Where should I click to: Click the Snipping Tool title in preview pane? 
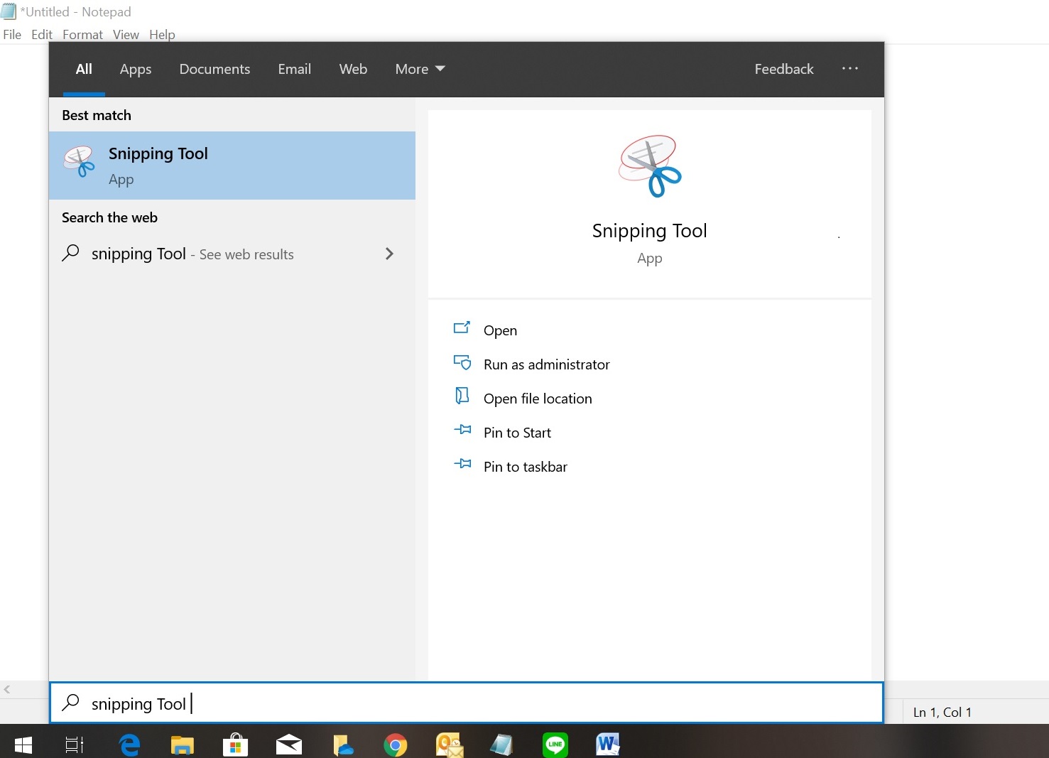click(x=650, y=231)
